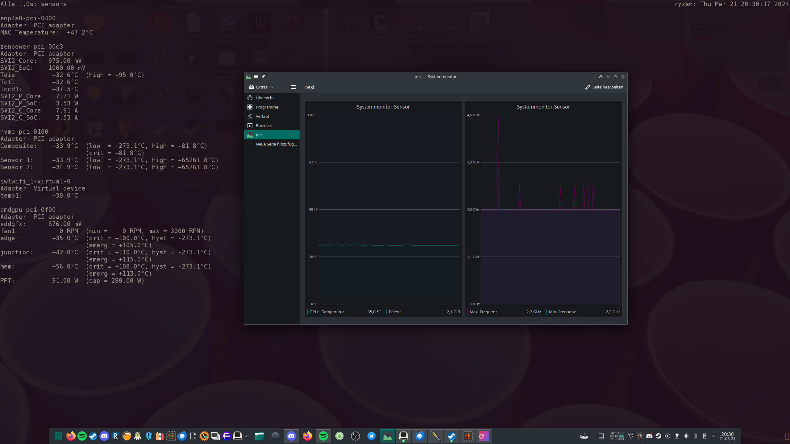Show hidden system tray icons
Screen dimensions: 790x444
pos(713,436)
